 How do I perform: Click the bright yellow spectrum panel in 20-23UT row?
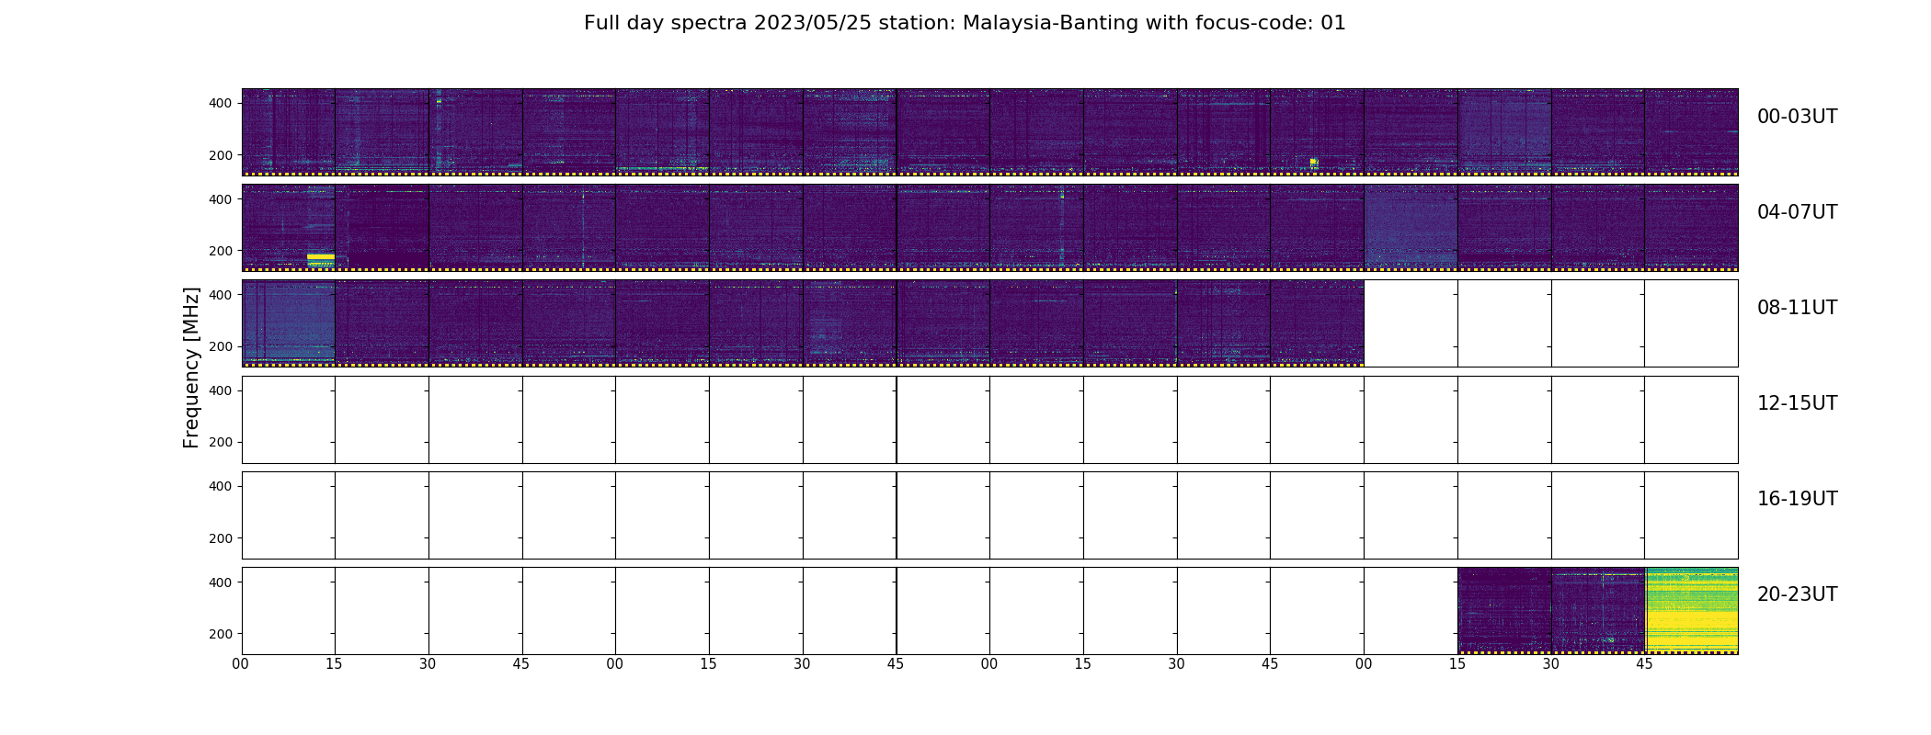(1691, 610)
